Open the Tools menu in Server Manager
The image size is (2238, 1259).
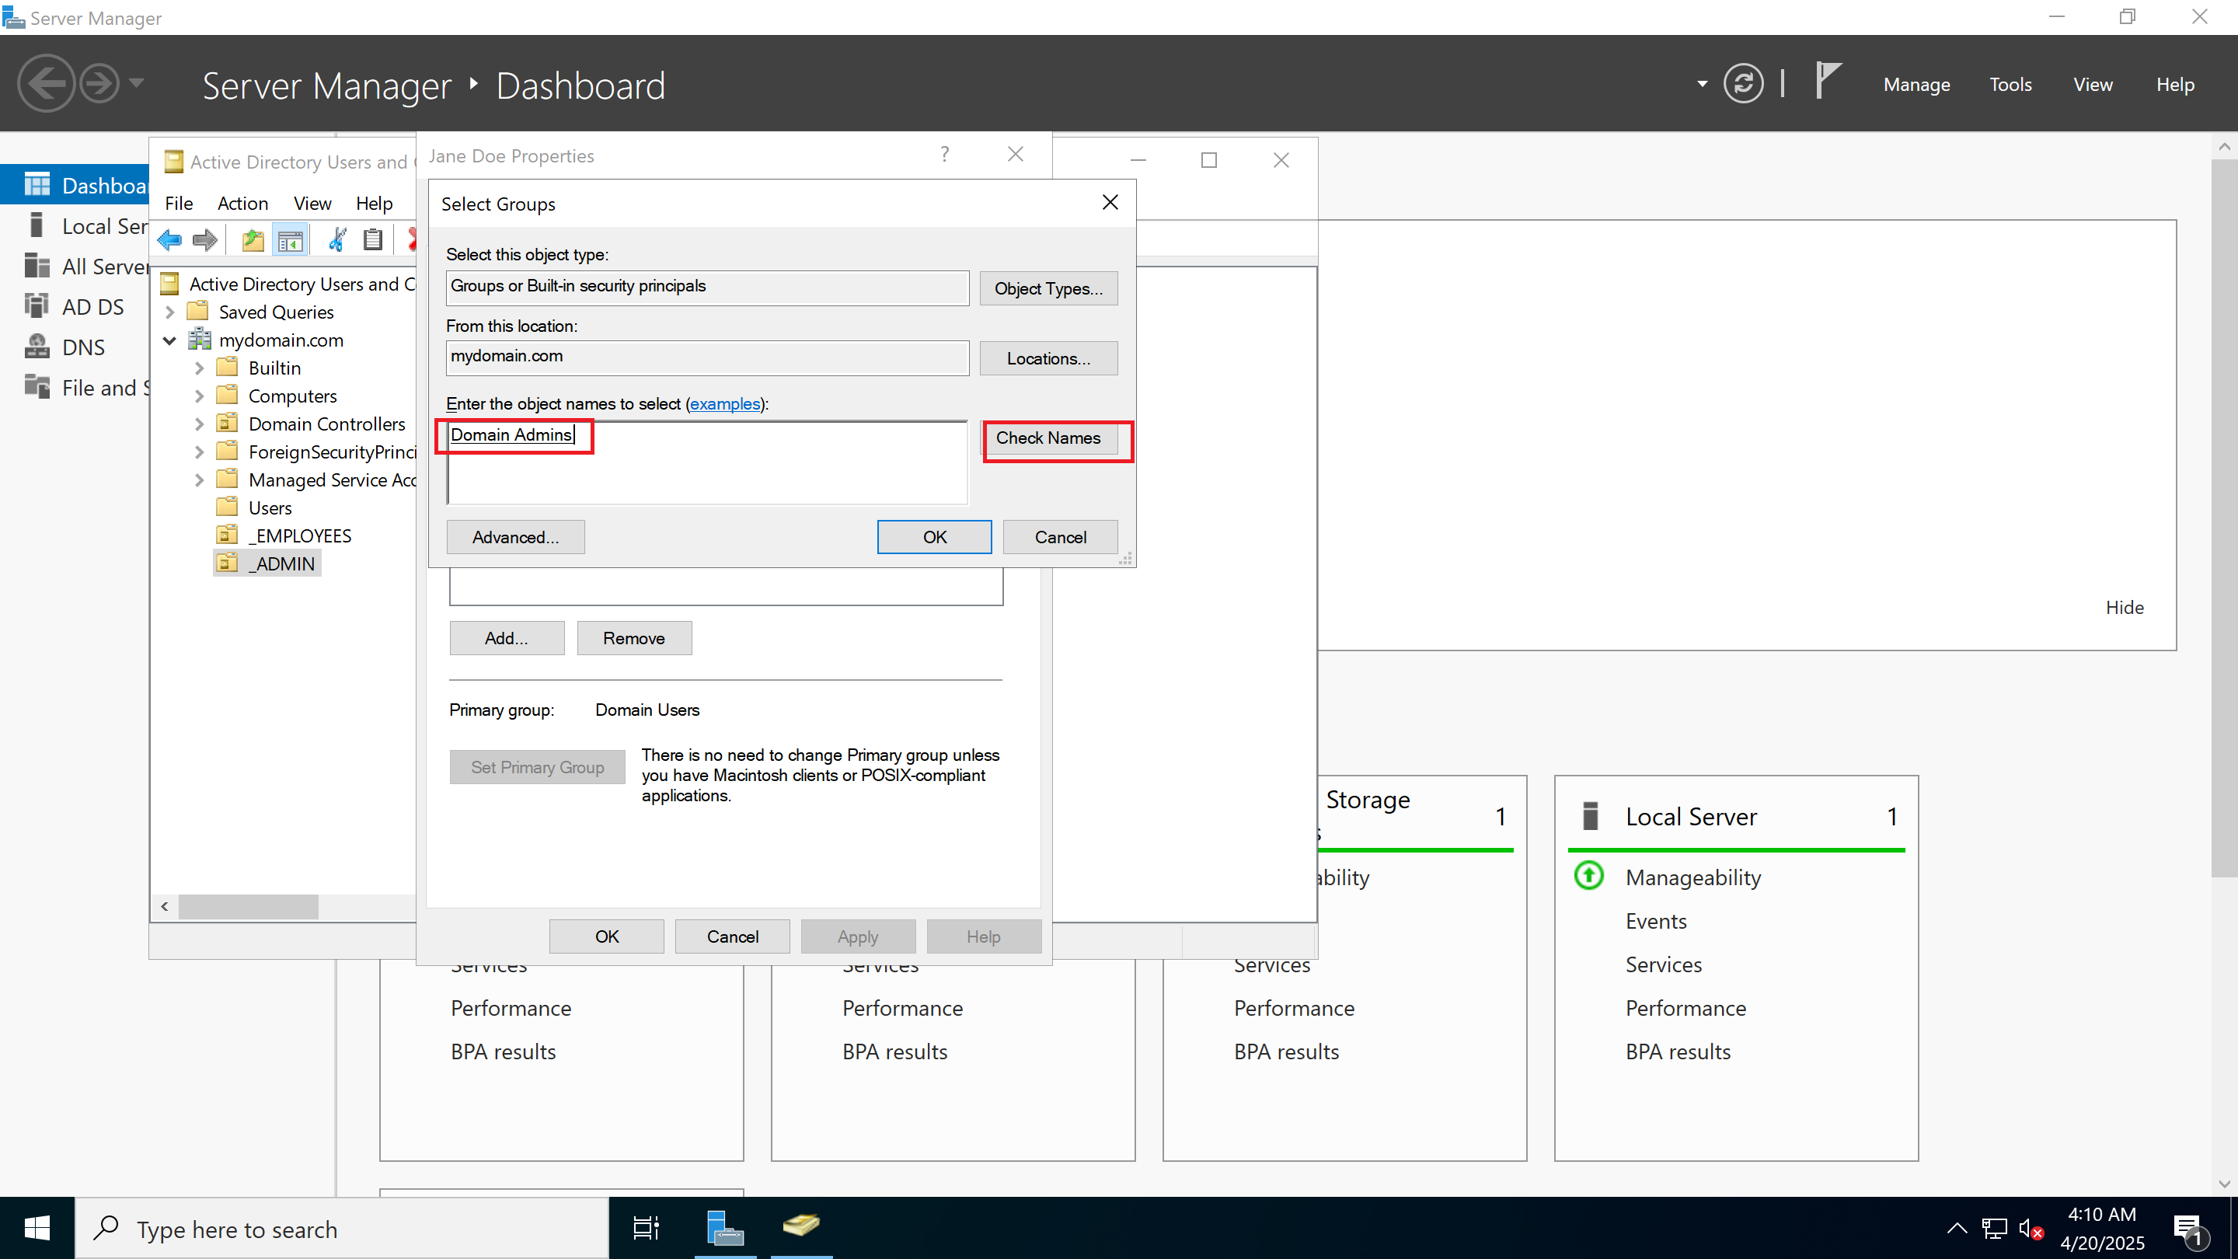2010,84
